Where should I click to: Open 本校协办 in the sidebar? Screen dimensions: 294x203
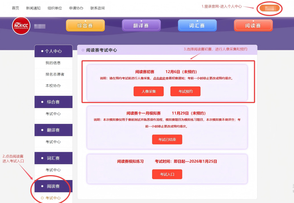click(x=53, y=86)
